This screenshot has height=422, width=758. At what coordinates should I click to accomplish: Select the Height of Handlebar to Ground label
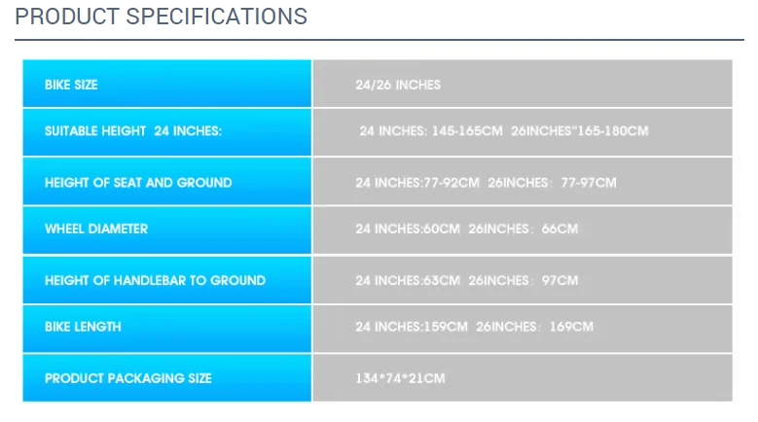point(155,281)
